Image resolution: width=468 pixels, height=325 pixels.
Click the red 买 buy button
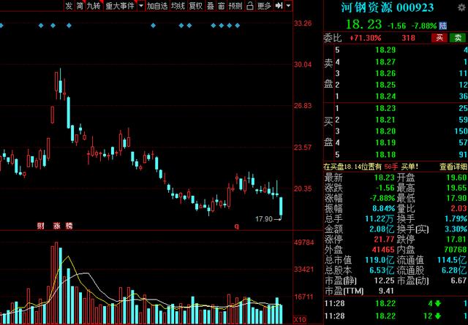click(x=439, y=37)
